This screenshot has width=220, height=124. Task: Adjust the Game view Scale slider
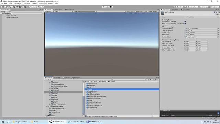(x=86, y=11)
